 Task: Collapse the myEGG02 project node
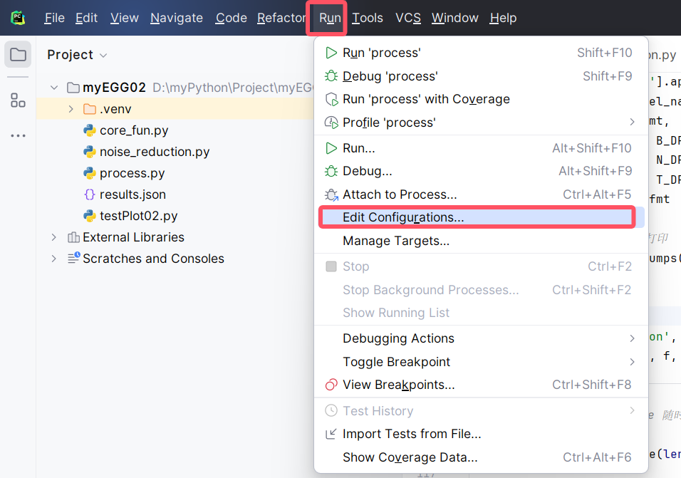point(53,87)
